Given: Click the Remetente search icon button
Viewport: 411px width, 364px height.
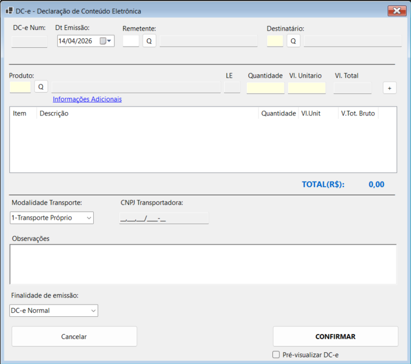Looking at the screenshot, I should pyautogui.click(x=149, y=41).
